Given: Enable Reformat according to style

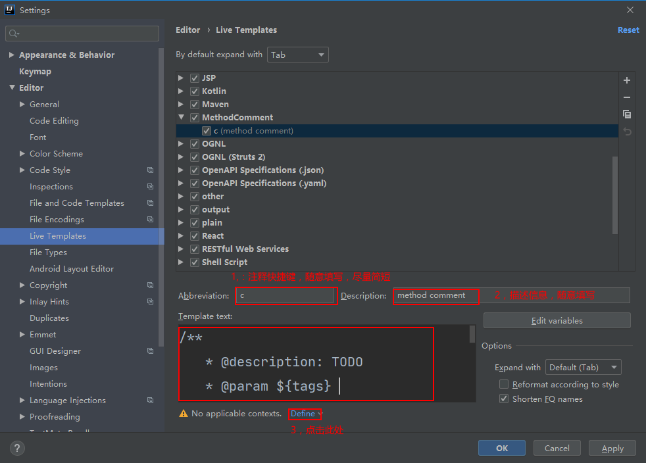Looking at the screenshot, I should click(504, 384).
